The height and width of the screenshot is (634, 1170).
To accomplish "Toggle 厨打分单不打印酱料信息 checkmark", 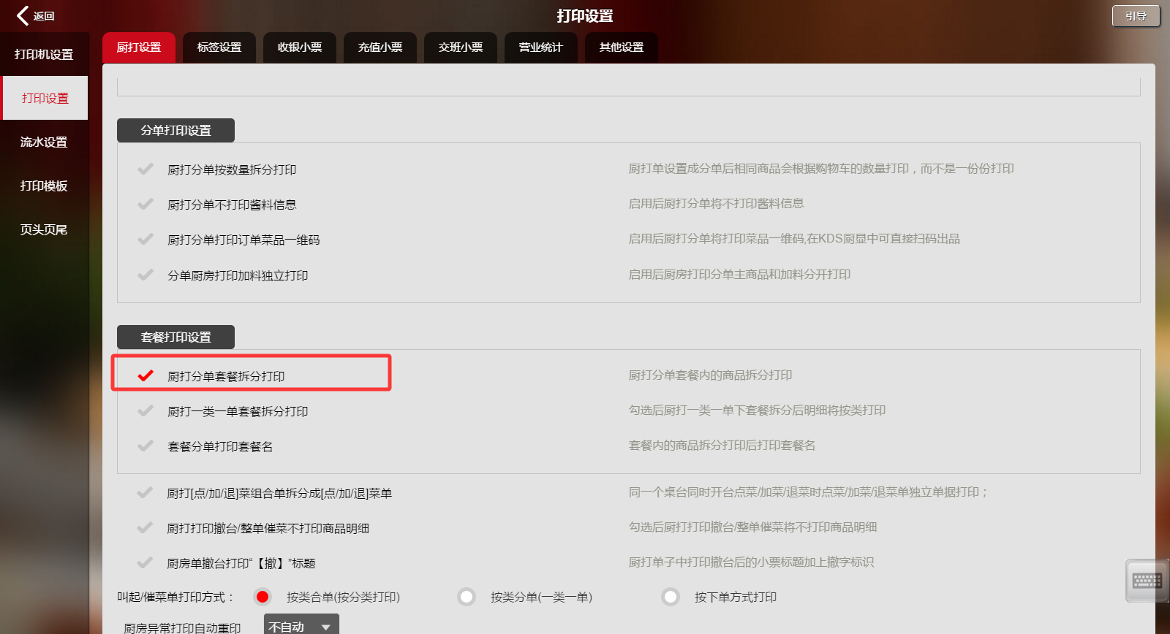I will pos(146,204).
